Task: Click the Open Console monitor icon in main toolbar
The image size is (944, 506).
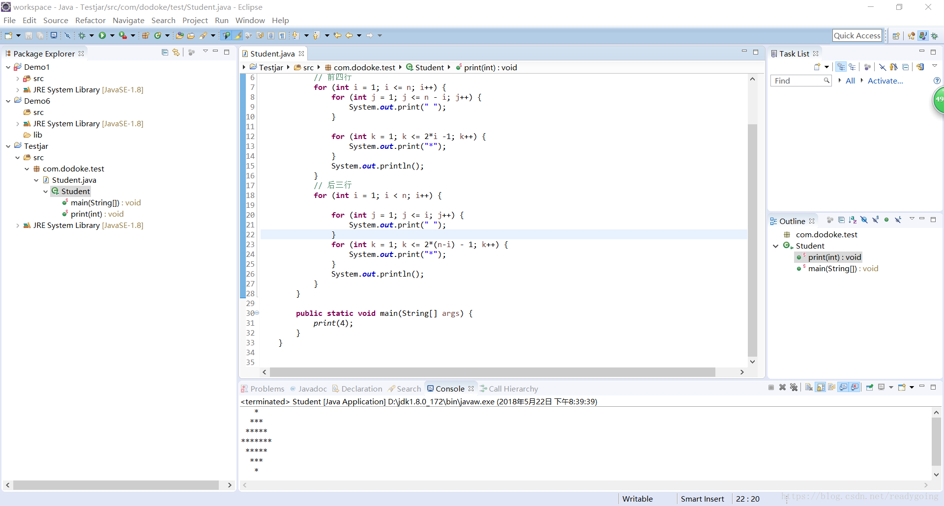Action: pyautogui.click(x=54, y=35)
